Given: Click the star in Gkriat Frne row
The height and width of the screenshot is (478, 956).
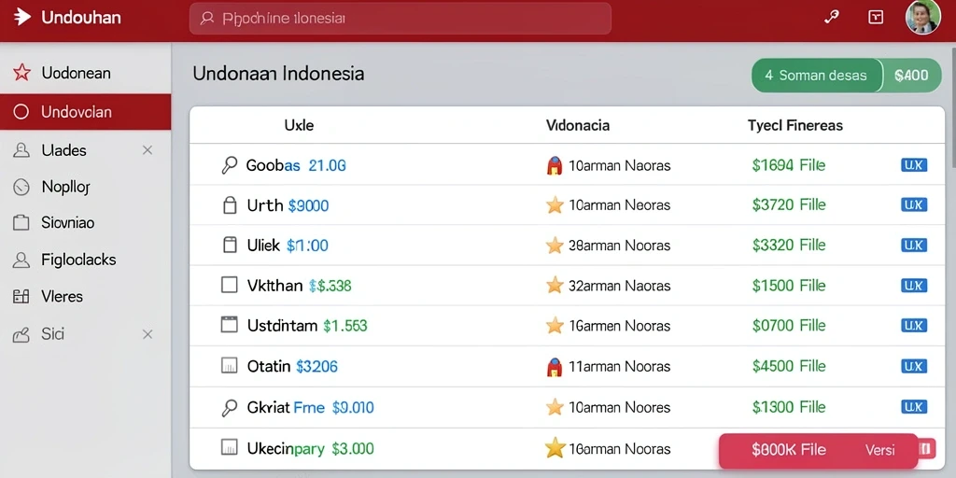Looking at the screenshot, I should (x=555, y=407).
